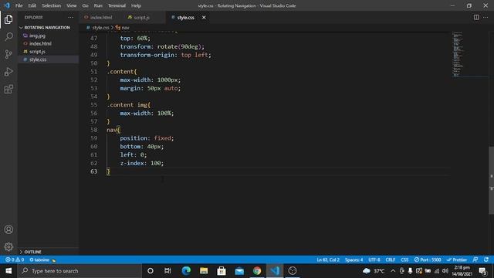Open index.html in the explorer
Screen dimensions: 494x278
(x=40, y=43)
